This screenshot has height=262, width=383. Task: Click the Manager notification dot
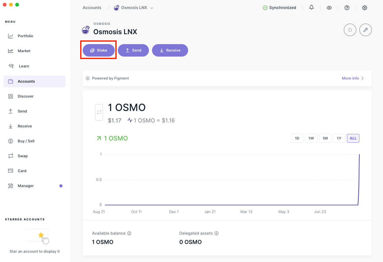click(61, 186)
